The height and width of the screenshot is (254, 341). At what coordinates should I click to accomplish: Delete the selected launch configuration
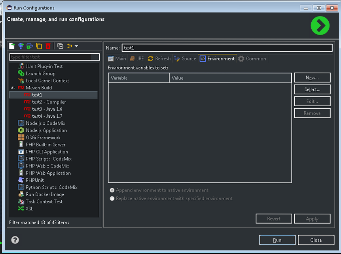coord(48,46)
